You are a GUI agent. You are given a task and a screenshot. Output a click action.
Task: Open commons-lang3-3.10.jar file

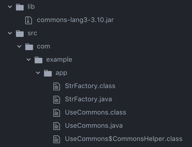75,20
